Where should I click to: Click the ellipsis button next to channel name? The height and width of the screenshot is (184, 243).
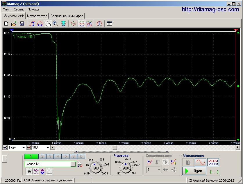pos(73,164)
